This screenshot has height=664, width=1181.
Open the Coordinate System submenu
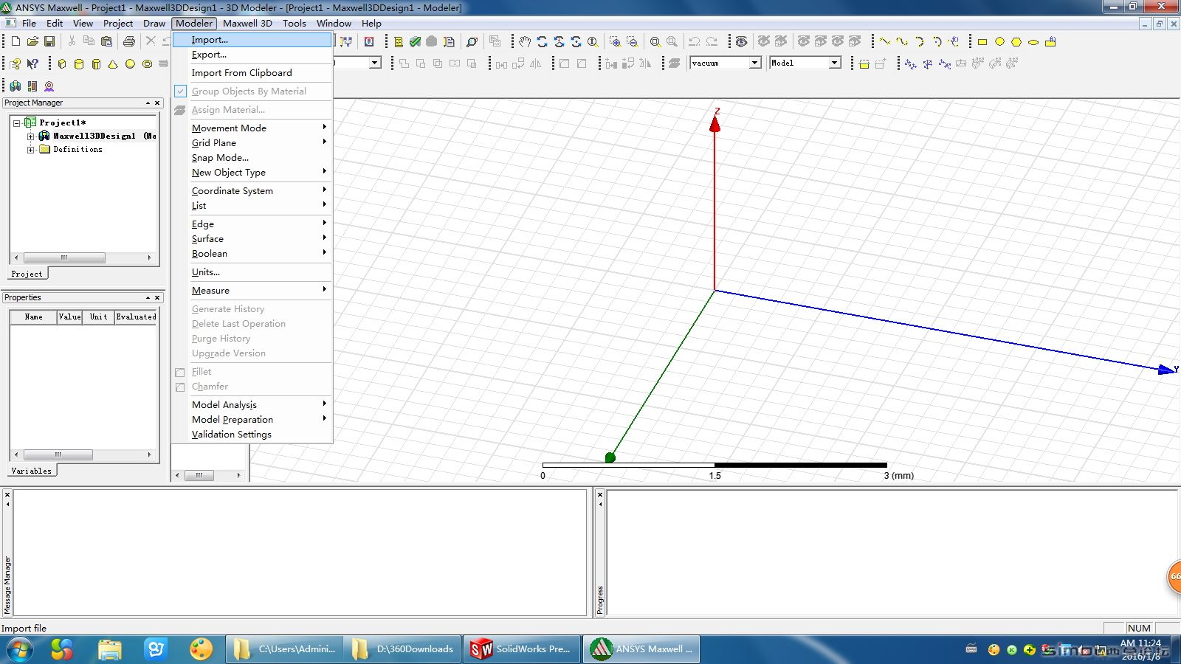[252, 190]
